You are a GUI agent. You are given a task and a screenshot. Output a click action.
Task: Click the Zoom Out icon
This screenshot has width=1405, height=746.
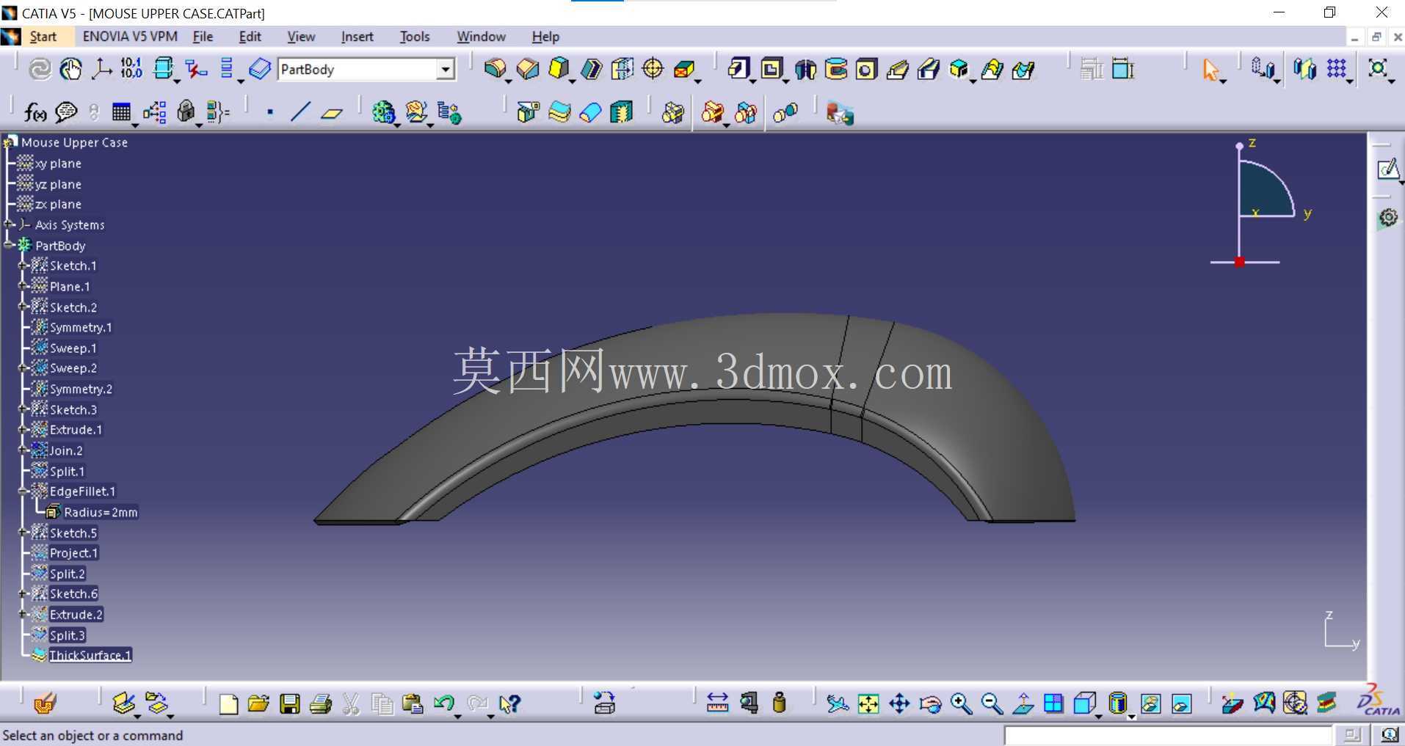pyautogui.click(x=992, y=703)
